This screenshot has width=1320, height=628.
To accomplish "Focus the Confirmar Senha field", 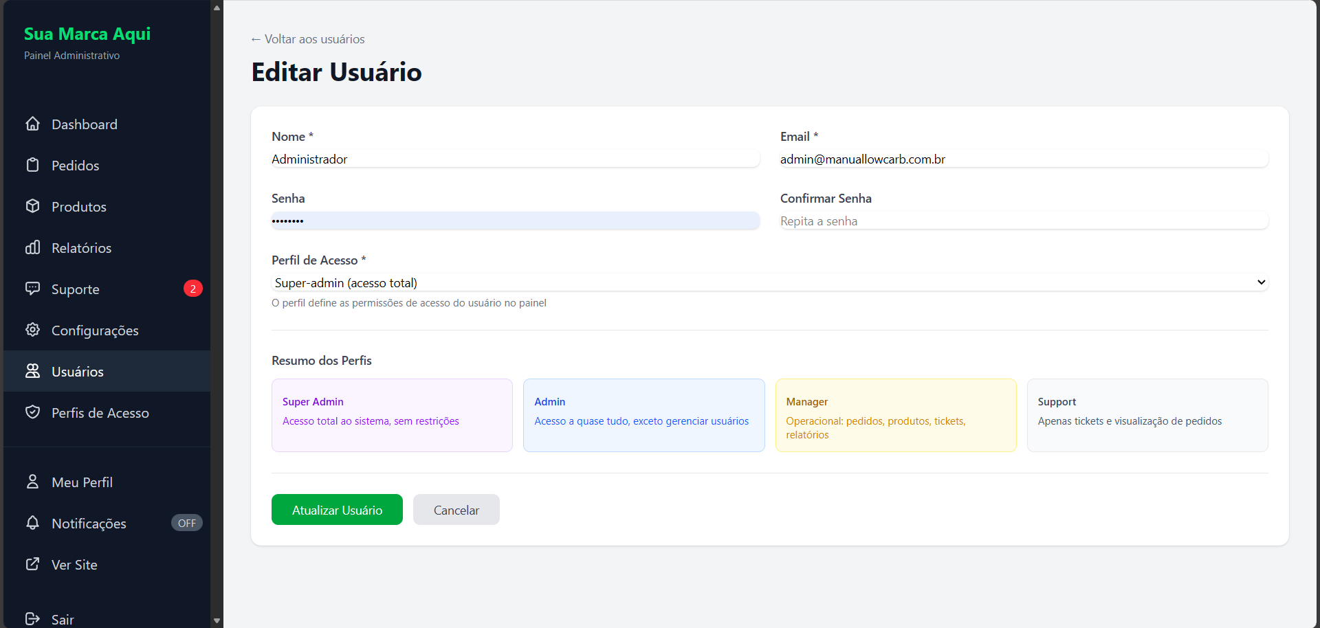I will 1023,221.
